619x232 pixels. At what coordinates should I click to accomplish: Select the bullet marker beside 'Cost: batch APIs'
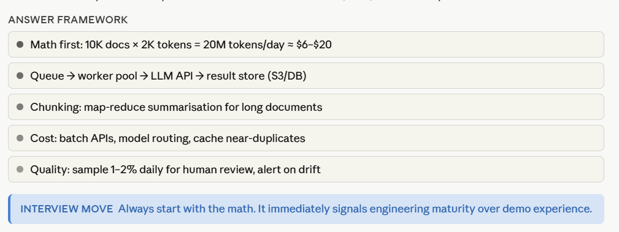pyautogui.click(x=20, y=138)
